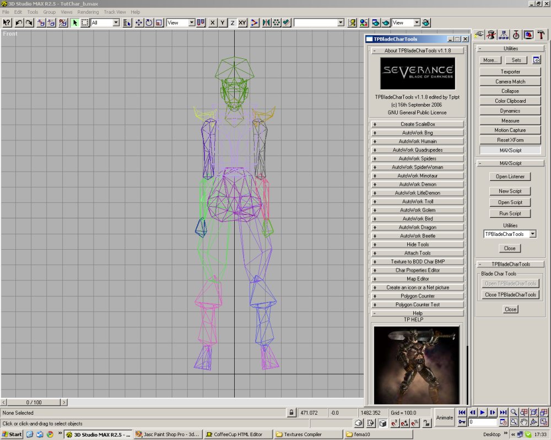Click the Region Zoom viewport tool
The image size is (551, 440).
pos(514,422)
